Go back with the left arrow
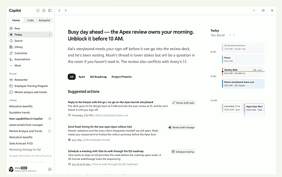Image resolution: width=282 pixels, height=177 pixels. 60,10
